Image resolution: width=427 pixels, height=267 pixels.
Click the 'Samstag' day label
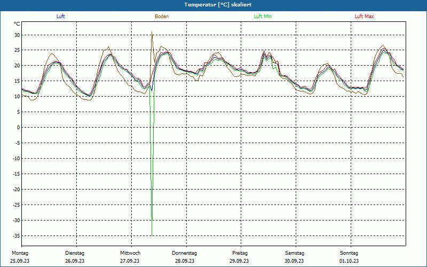[295, 253]
